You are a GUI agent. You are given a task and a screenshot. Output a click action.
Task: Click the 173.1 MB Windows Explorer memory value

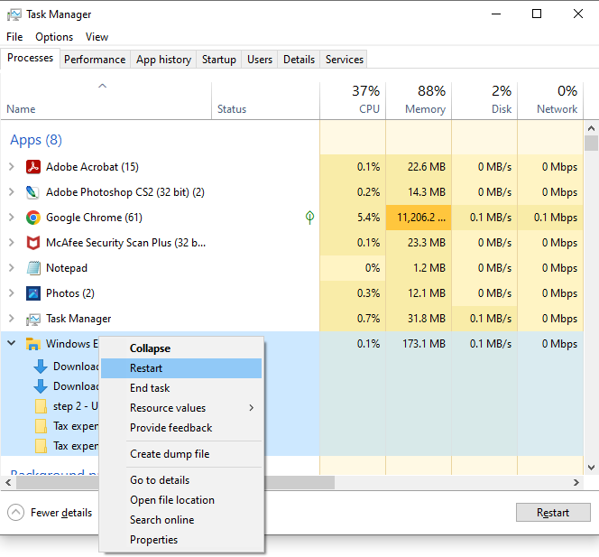424,344
